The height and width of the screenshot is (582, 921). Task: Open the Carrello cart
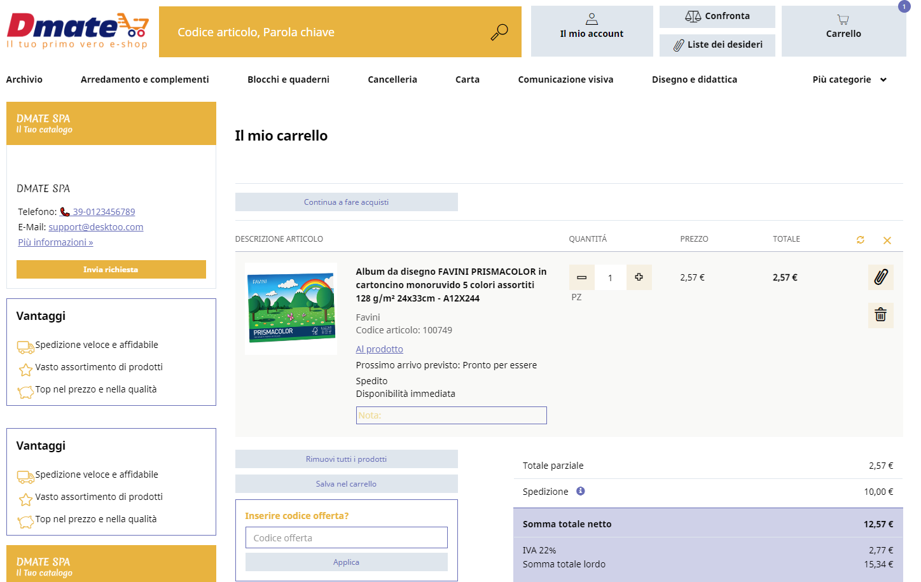[843, 31]
